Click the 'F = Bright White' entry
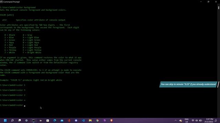The width and height of the screenshot is (220, 123). [x=32, y=53]
